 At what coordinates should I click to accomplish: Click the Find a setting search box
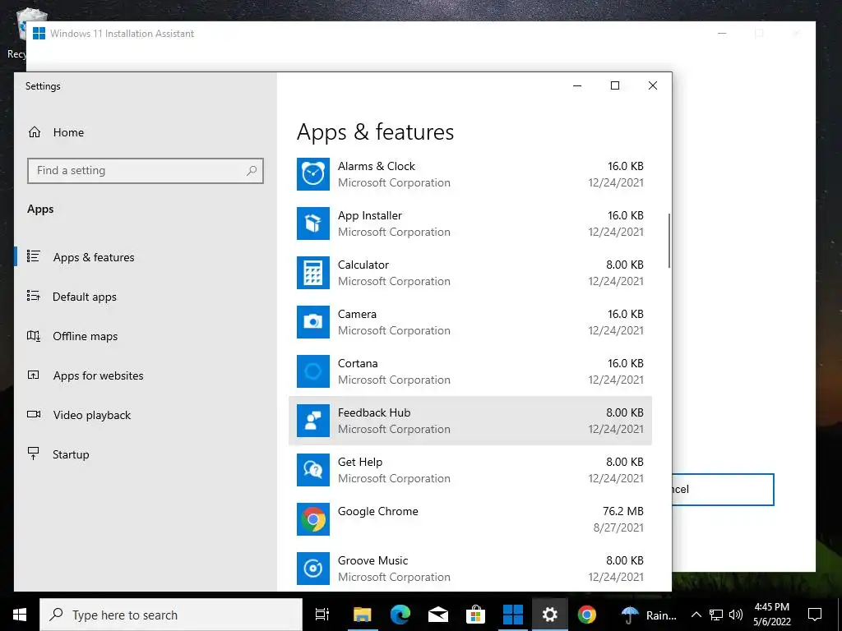145,171
